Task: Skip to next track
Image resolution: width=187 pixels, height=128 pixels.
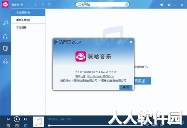Action: tap(25, 119)
